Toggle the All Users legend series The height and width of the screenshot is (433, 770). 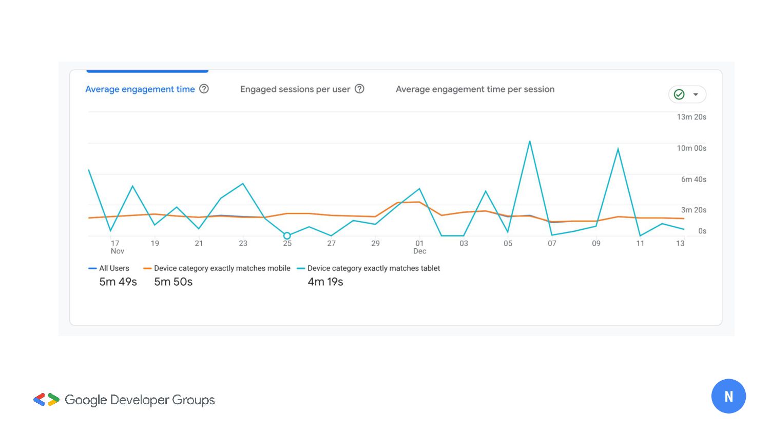[114, 268]
